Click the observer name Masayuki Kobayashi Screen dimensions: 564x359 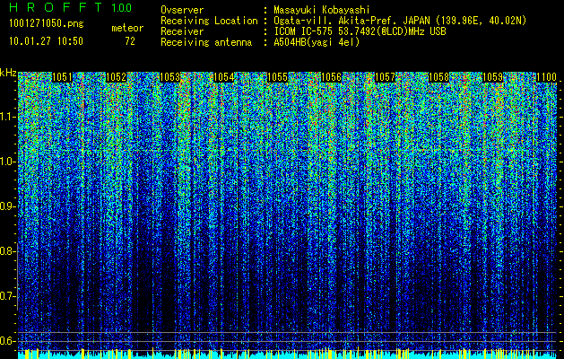322,10
